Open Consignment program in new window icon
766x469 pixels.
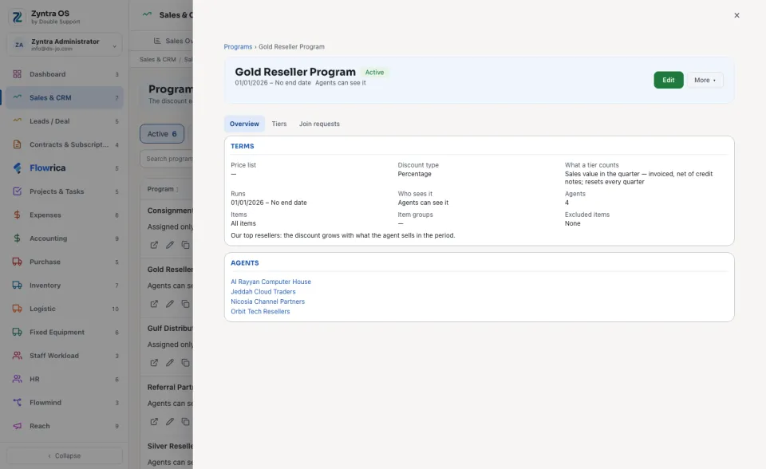click(x=154, y=245)
